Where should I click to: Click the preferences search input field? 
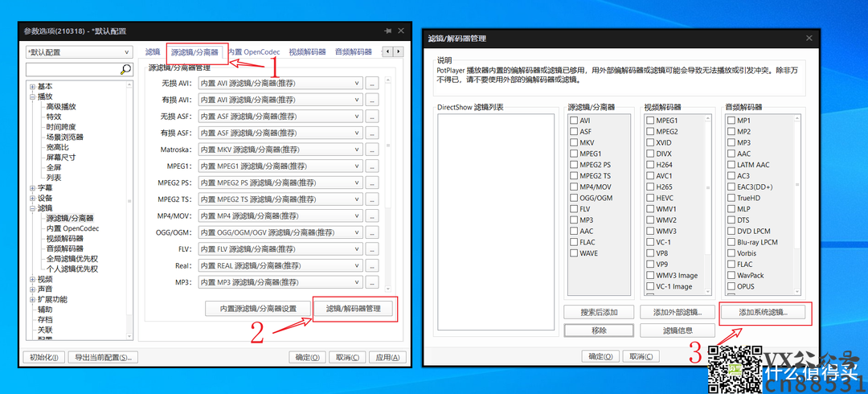(72, 70)
